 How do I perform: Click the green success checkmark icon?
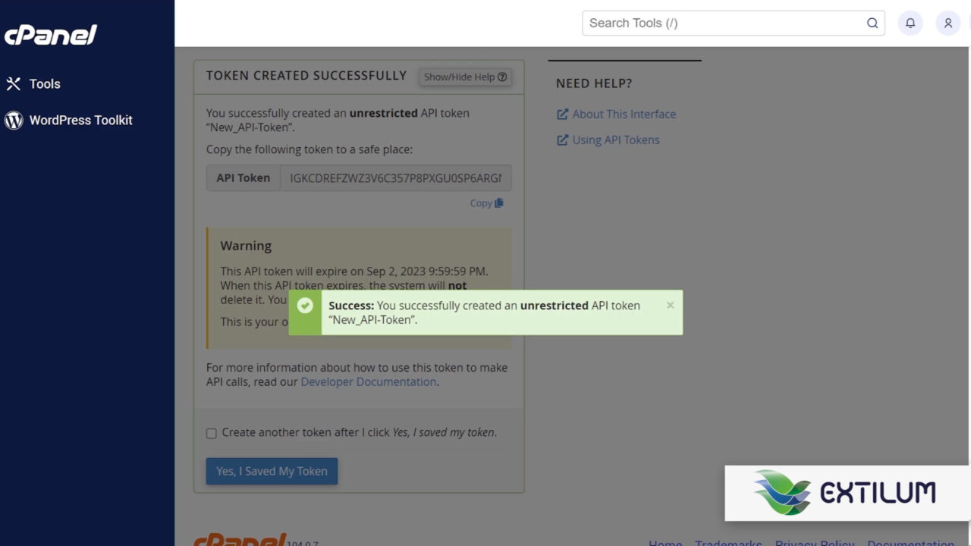[305, 306]
